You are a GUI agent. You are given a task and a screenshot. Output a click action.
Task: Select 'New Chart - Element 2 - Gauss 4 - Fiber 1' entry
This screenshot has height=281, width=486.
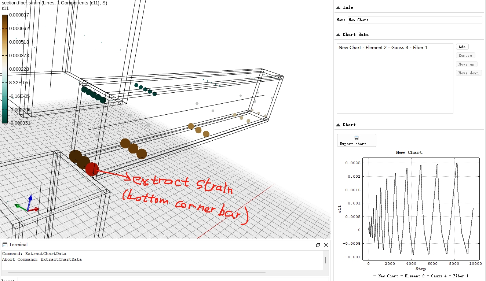pyautogui.click(x=383, y=48)
